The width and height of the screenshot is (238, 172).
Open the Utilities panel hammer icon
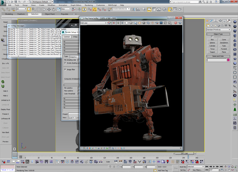[229, 21]
